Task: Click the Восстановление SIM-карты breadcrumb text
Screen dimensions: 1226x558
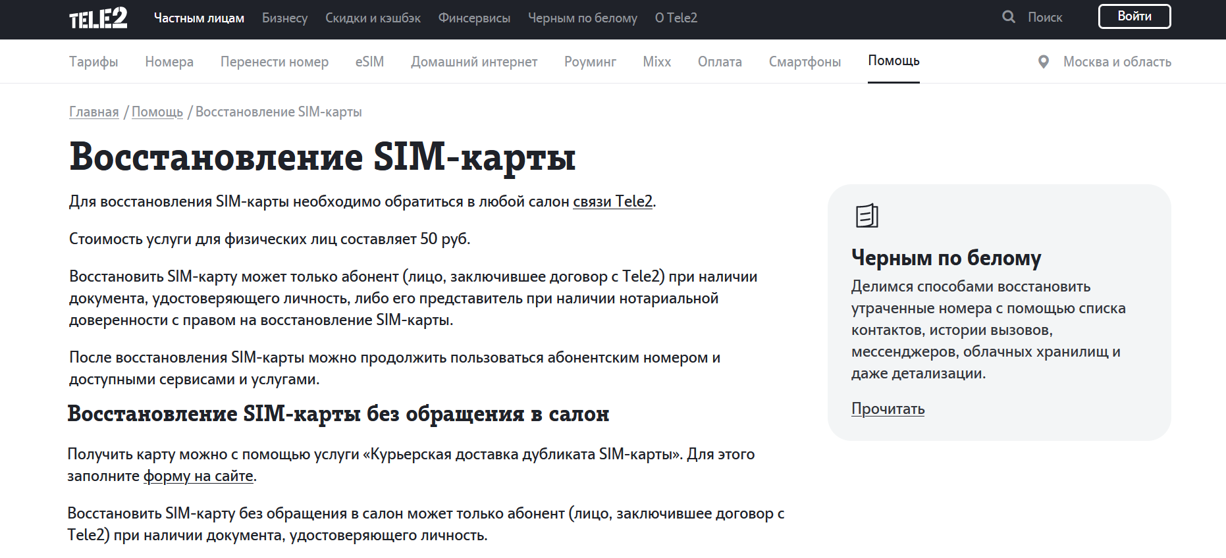Action: pos(279,112)
